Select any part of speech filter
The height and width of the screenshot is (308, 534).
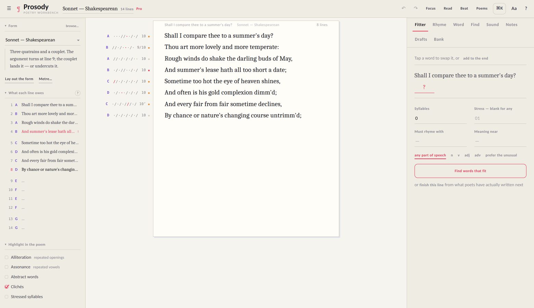click(430, 155)
